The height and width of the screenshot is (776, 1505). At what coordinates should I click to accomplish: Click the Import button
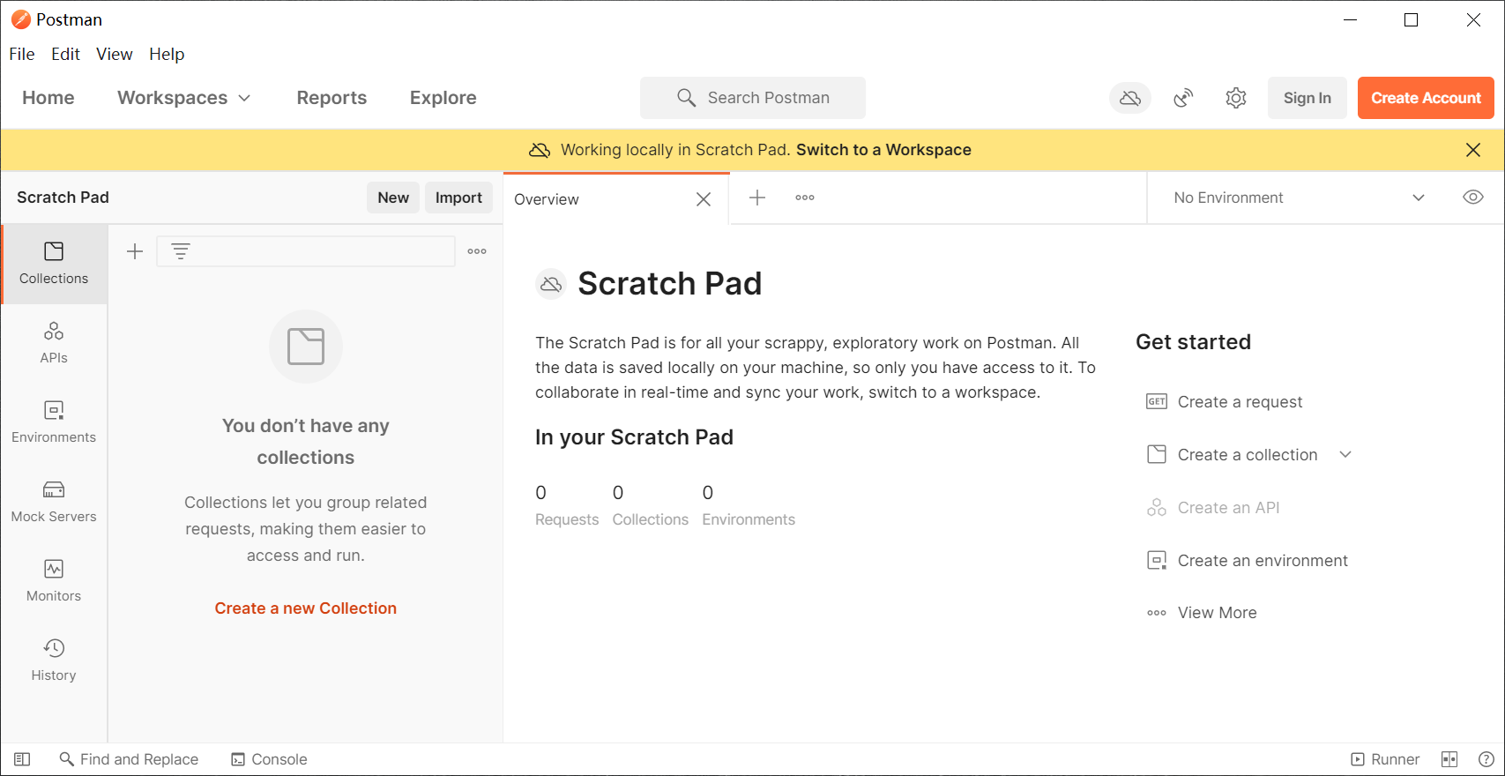point(458,198)
